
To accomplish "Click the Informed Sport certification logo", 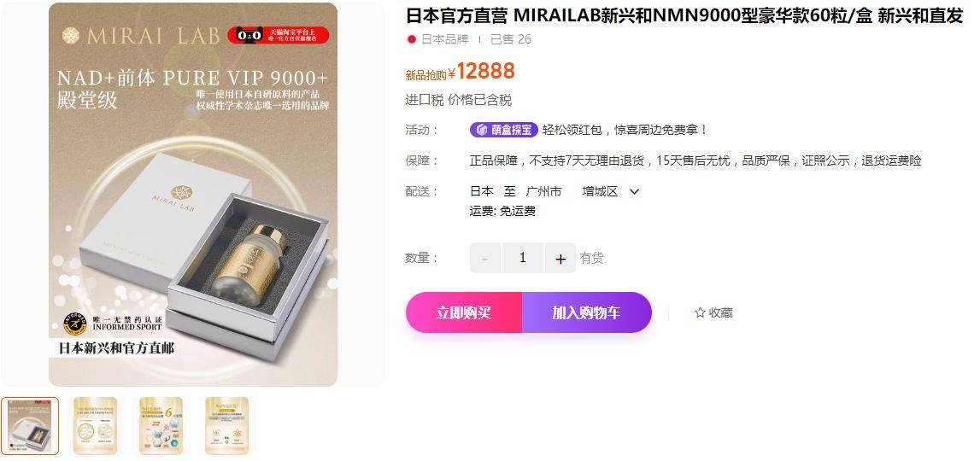I will (75, 323).
